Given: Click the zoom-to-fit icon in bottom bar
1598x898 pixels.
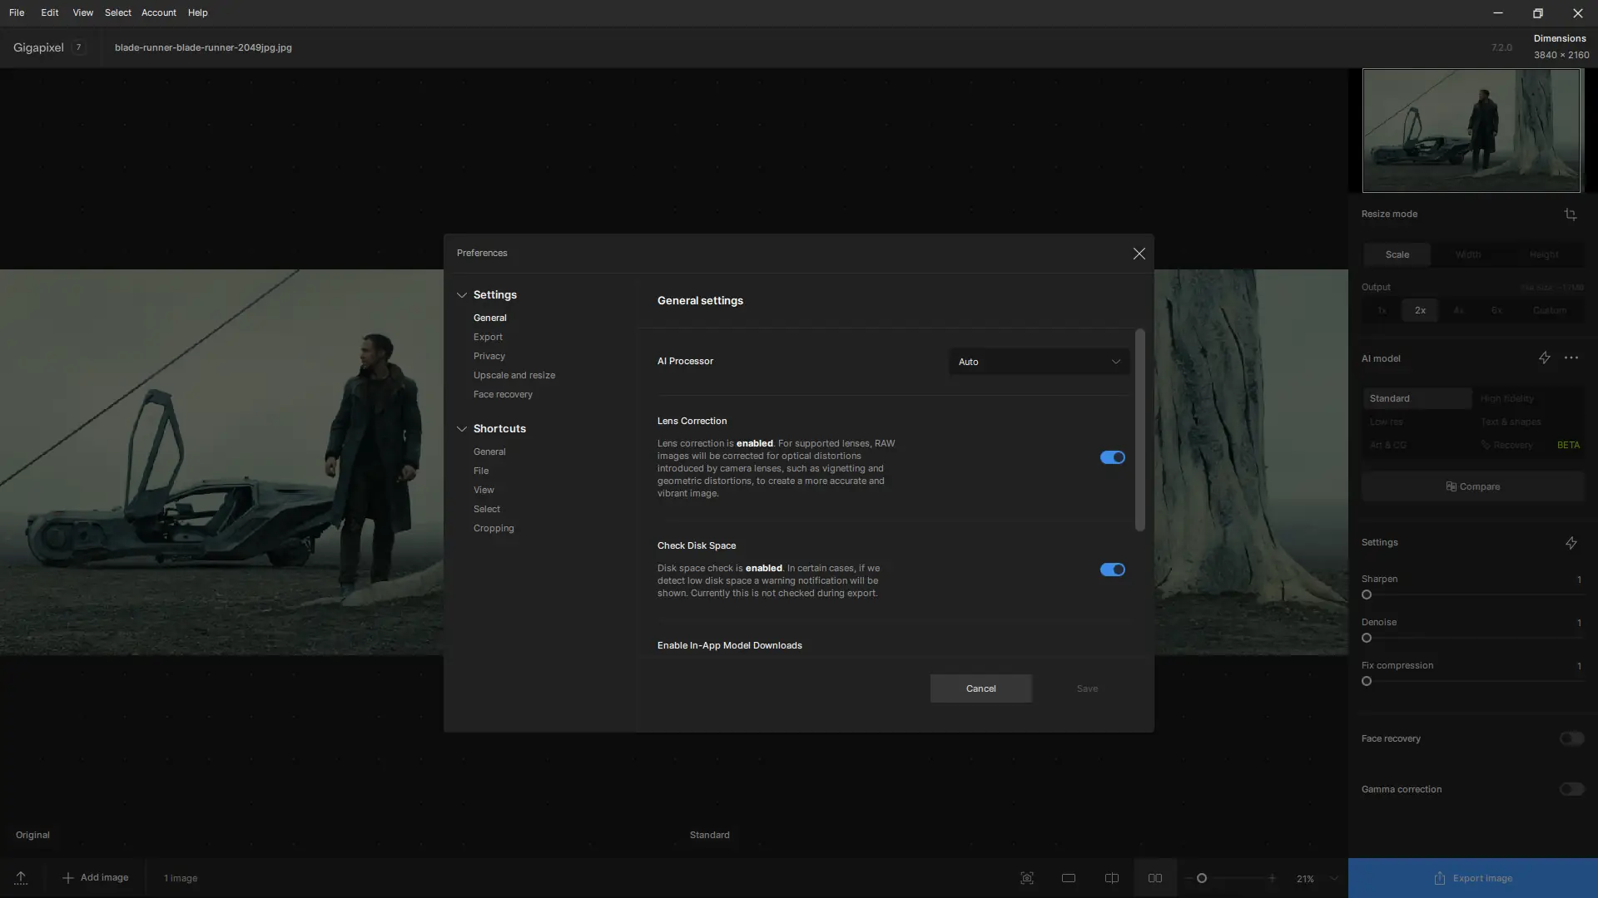Looking at the screenshot, I should coord(1027,878).
